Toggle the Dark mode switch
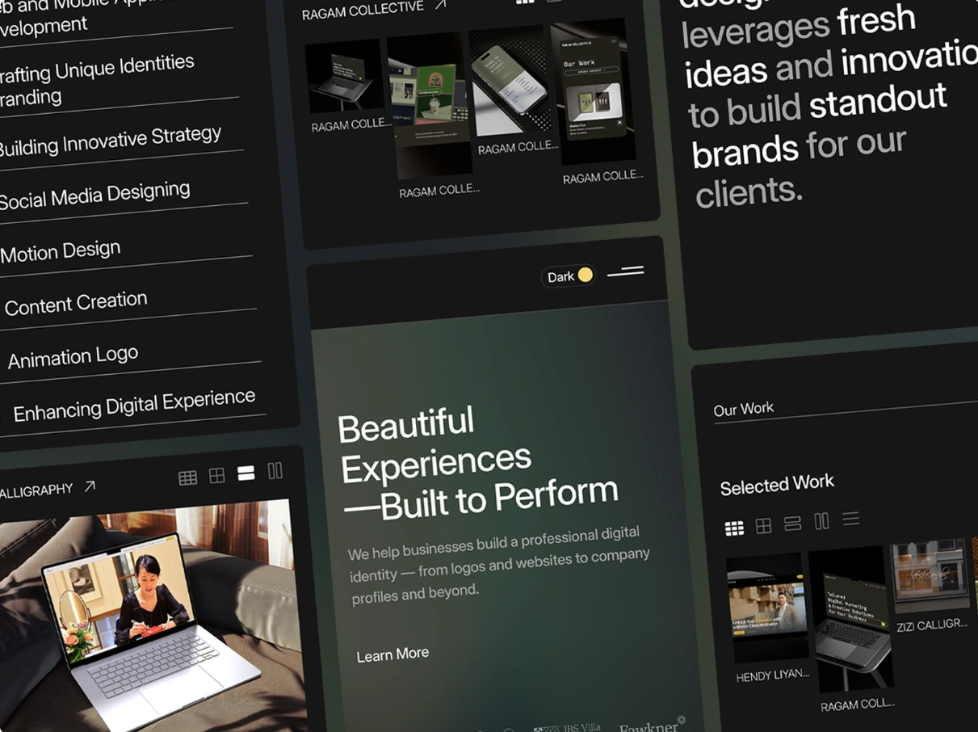978x732 pixels. pyautogui.click(x=568, y=276)
